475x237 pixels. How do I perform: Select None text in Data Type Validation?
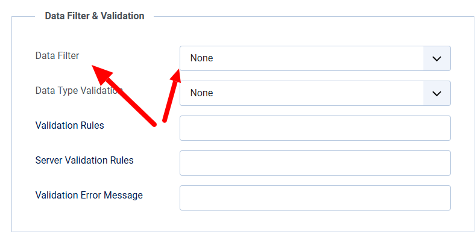click(201, 93)
